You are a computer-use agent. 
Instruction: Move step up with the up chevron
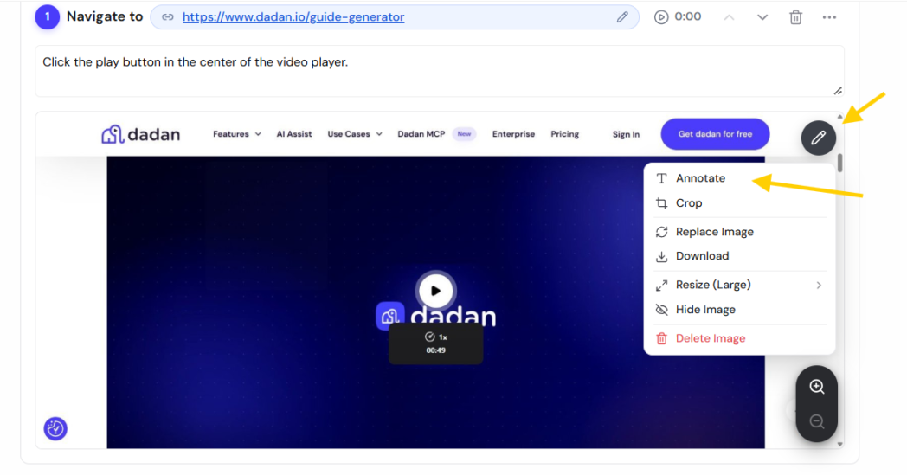[729, 17]
